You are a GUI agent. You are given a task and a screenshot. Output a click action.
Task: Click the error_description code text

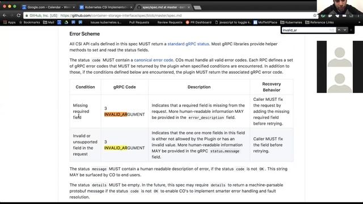coord(206,118)
